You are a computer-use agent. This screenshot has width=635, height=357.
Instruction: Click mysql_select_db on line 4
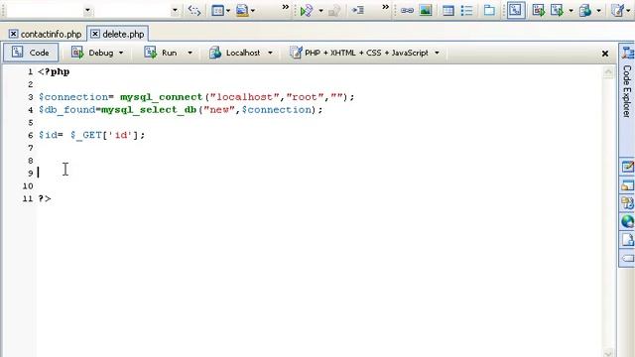coord(149,110)
